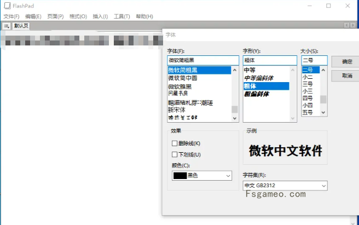The width and height of the screenshot is (359, 225).
Task: Click the 字体(F) font name input field
Action: (x=203, y=60)
